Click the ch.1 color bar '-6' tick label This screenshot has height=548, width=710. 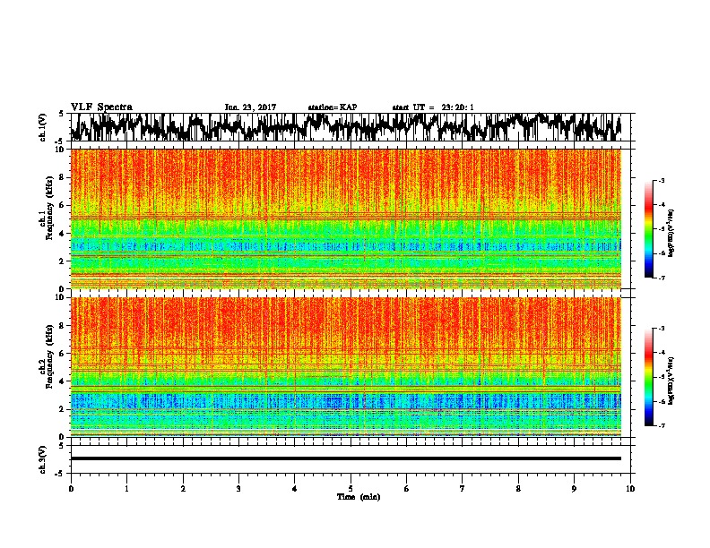pos(661,253)
